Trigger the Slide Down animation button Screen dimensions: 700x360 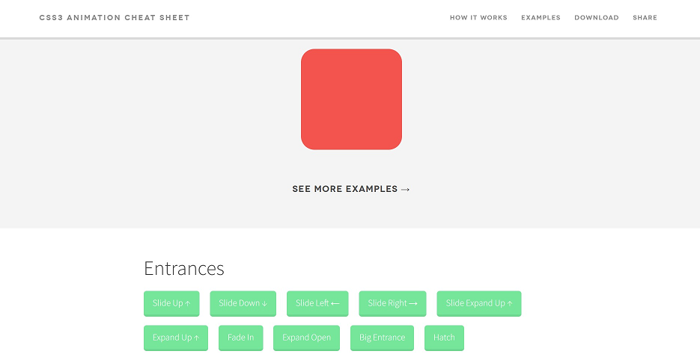pos(243,303)
